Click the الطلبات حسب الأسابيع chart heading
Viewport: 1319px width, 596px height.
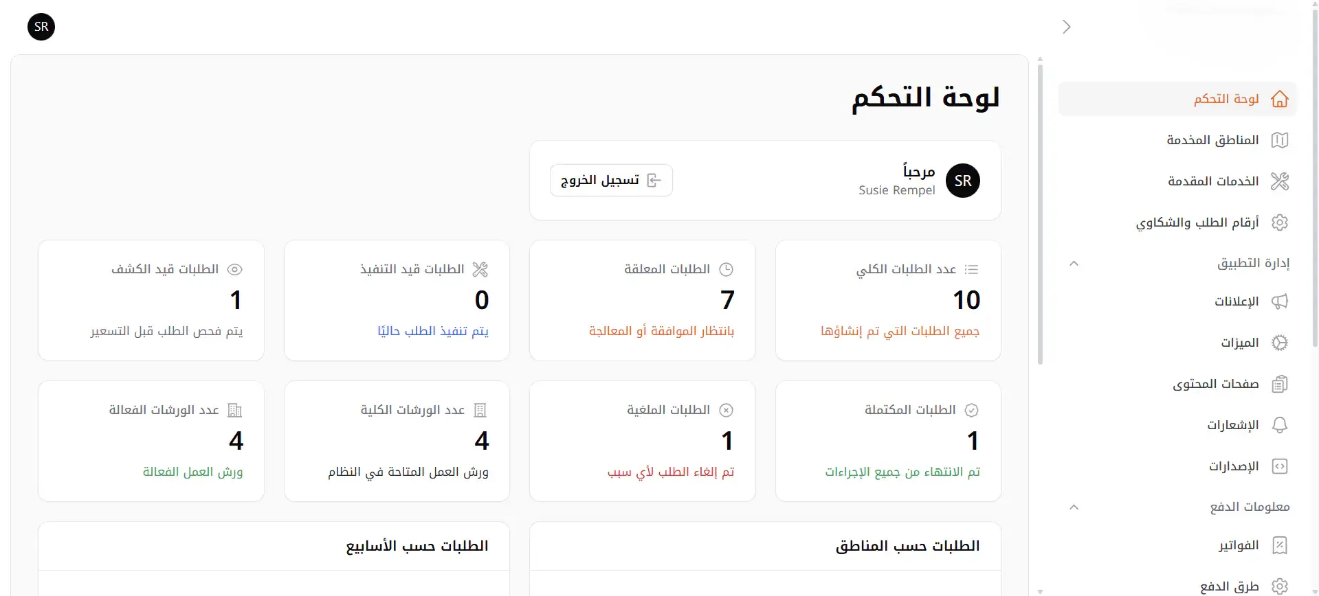tap(417, 546)
